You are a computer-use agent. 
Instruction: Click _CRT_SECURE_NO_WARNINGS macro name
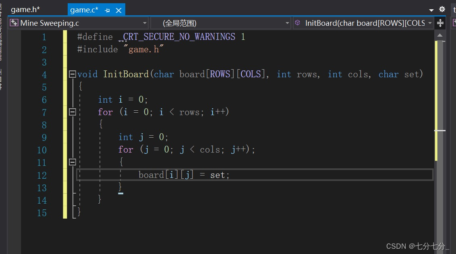click(177, 37)
